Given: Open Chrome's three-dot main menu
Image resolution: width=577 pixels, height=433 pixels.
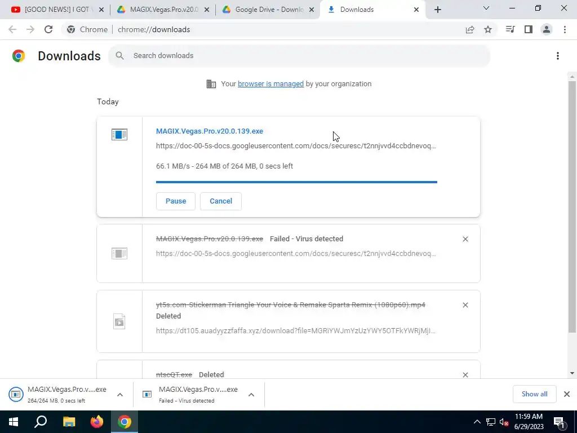Looking at the screenshot, I should tap(565, 29).
